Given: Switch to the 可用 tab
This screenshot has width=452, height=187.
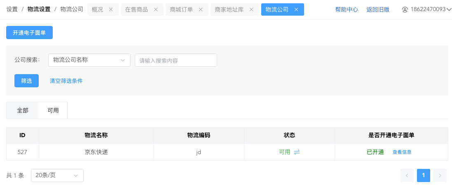Looking at the screenshot, I should [x=53, y=110].
